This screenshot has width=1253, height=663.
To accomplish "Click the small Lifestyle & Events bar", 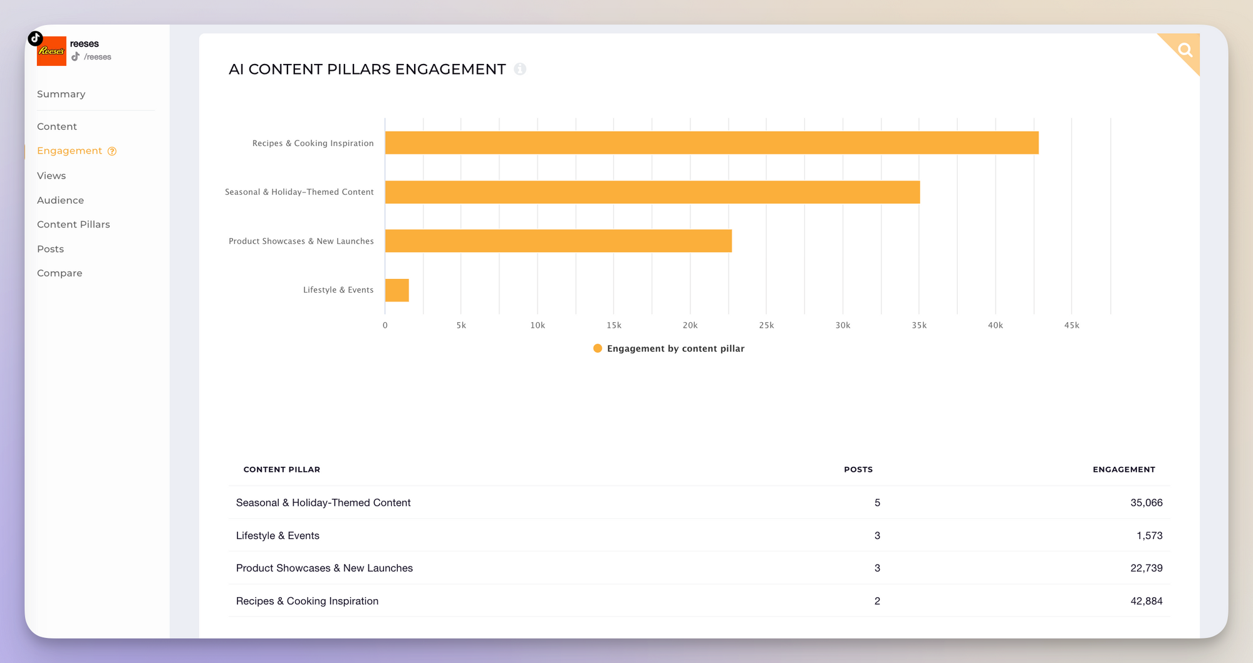I will click(x=397, y=290).
